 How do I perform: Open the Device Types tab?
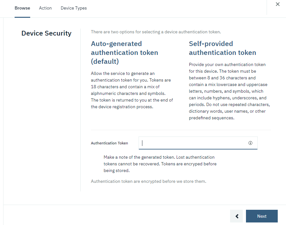click(x=73, y=8)
